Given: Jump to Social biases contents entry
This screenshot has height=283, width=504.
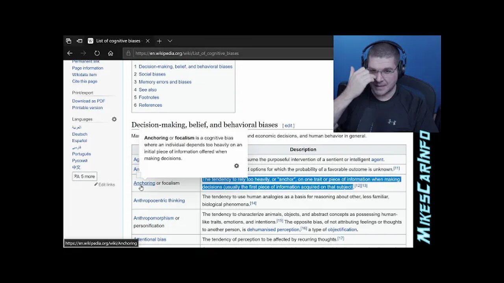Looking at the screenshot, I should coord(152,74).
